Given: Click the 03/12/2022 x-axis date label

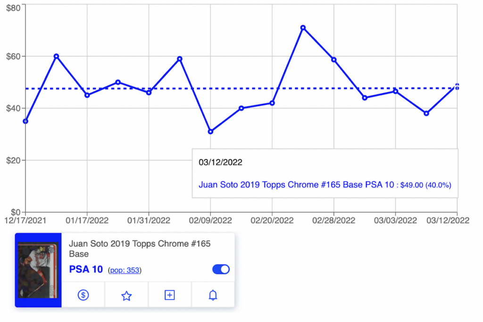Looking at the screenshot, I should [x=448, y=221].
